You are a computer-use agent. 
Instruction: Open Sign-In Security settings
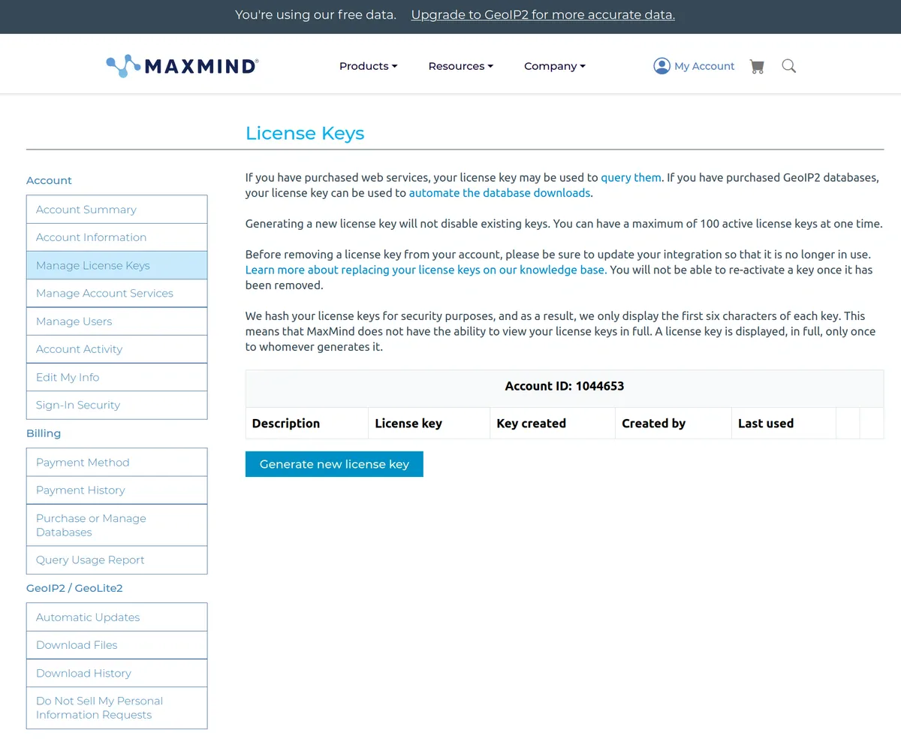tap(116, 405)
